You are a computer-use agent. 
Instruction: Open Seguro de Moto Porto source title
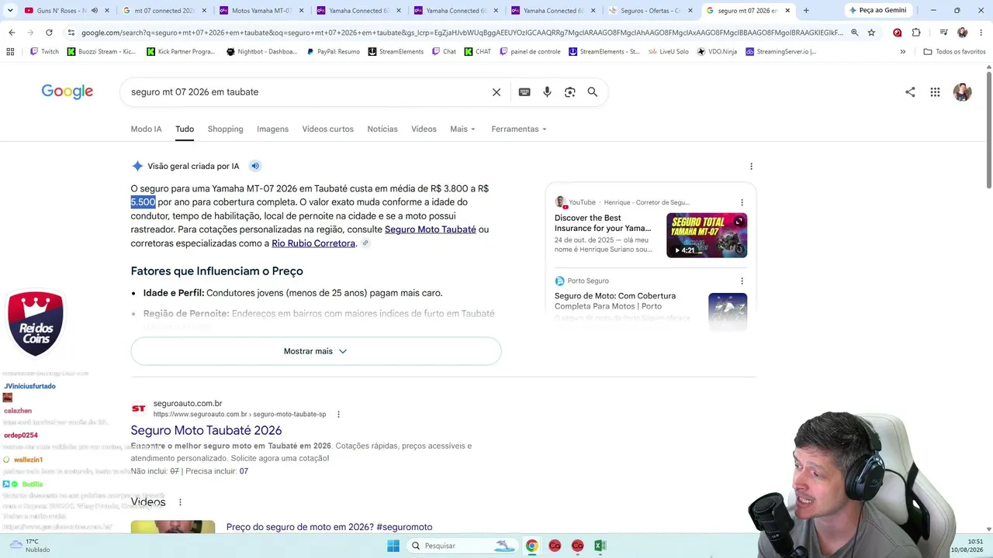[x=615, y=301]
